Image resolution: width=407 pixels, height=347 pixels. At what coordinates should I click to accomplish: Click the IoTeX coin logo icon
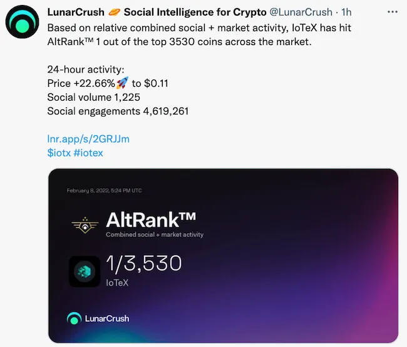[85, 271]
